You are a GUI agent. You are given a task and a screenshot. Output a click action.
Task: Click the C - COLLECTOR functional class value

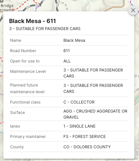[79, 102]
